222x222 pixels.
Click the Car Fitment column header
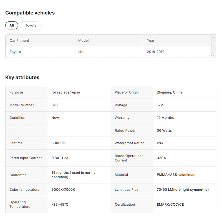click(19, 41)
